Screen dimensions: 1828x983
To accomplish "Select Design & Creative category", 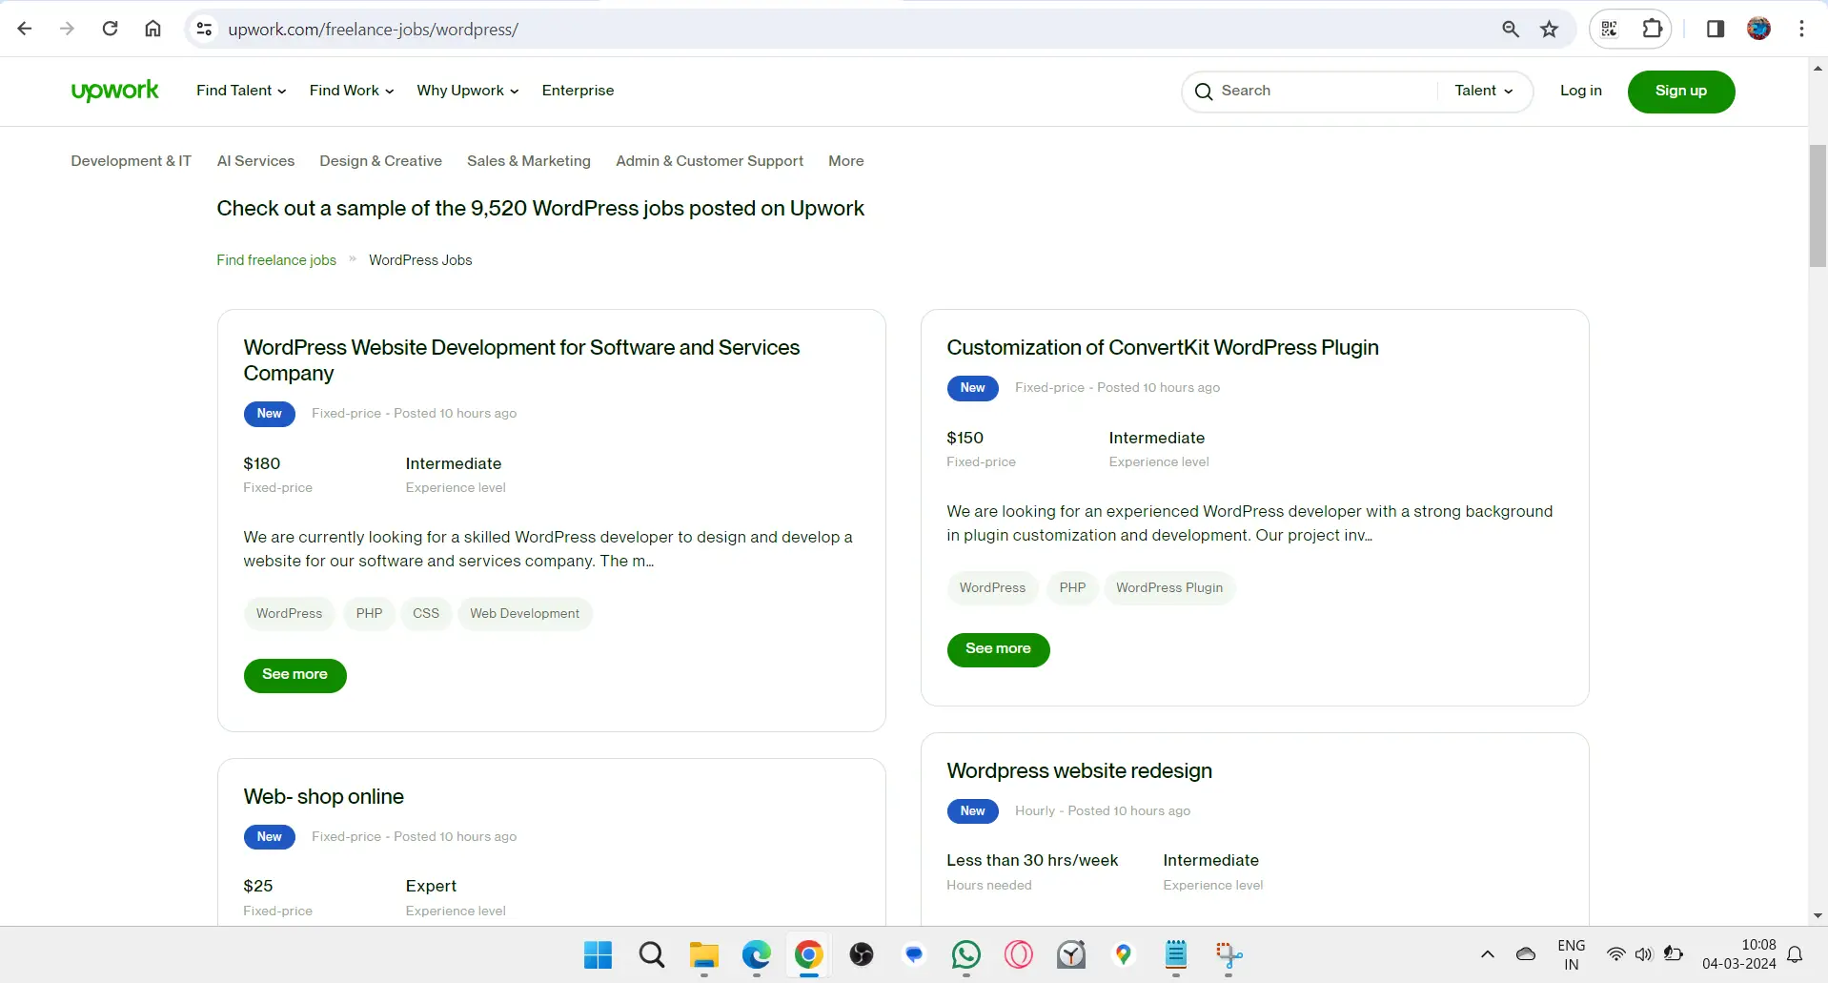I will pos(380,161).
